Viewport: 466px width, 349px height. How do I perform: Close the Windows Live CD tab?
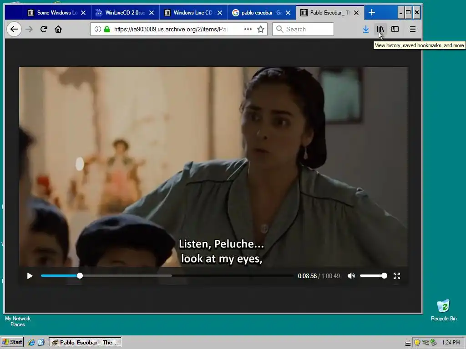(220, 12)
